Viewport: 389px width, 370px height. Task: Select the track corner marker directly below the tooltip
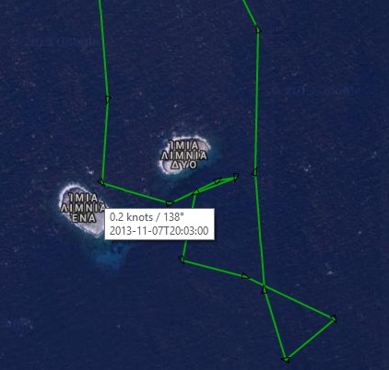pos(182,260)
